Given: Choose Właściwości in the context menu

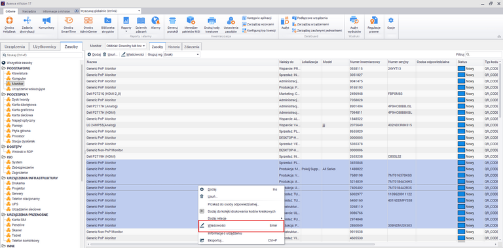Looking at the screenshot, I should point(241,226).
